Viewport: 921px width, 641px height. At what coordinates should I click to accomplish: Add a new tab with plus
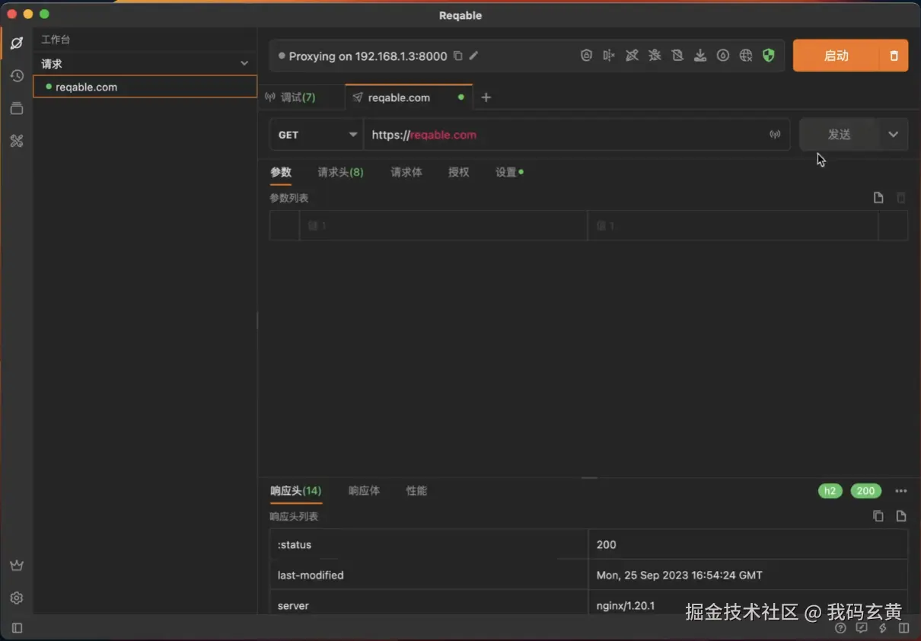tap(486, 97)
